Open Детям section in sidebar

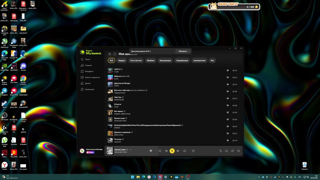(x=86, y=83)
